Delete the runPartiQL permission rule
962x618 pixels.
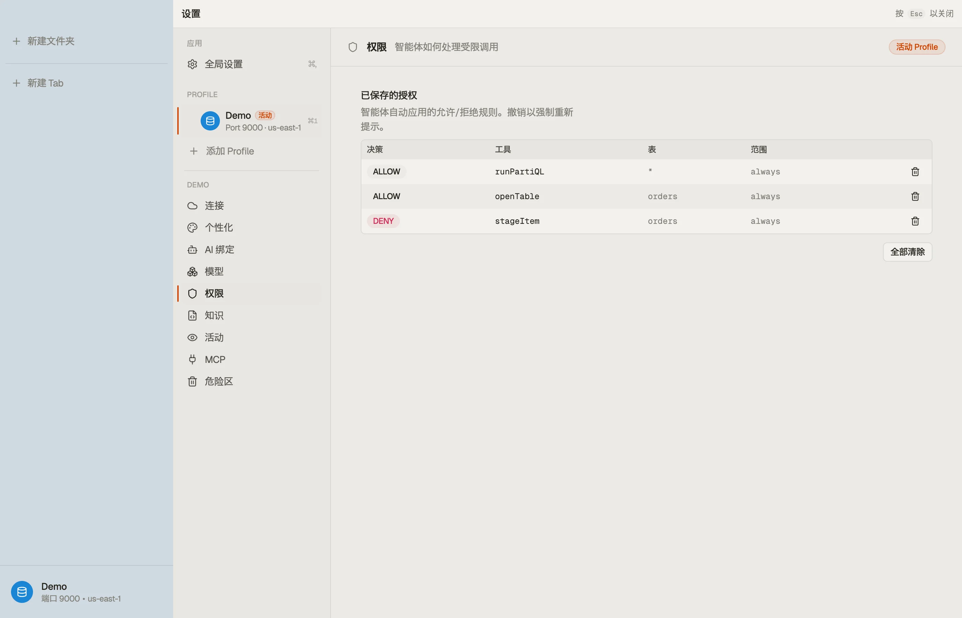(915, 172)
